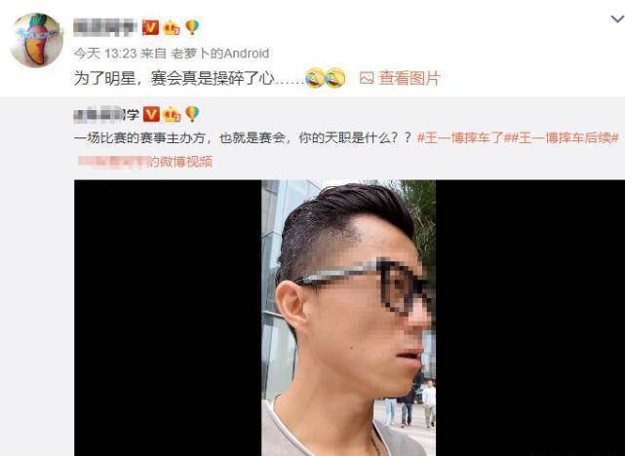Open the reposted author's blurred username

(106, 115)
